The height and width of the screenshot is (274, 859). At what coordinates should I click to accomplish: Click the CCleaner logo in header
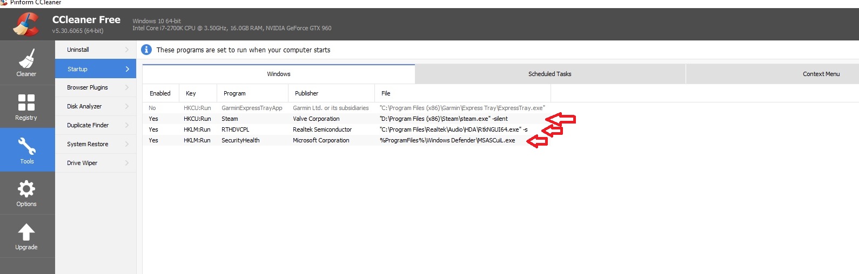(x=25, y=24)
